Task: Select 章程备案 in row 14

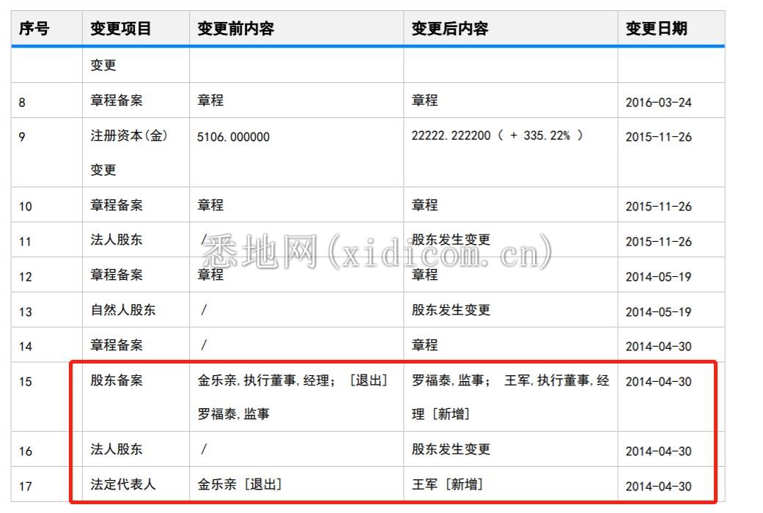Action: [117, 344]
